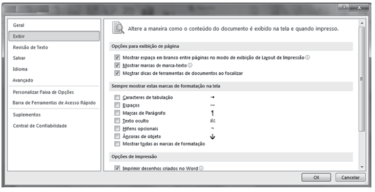
Task: Close the options dialog window
Action: [x=359, y=8]
